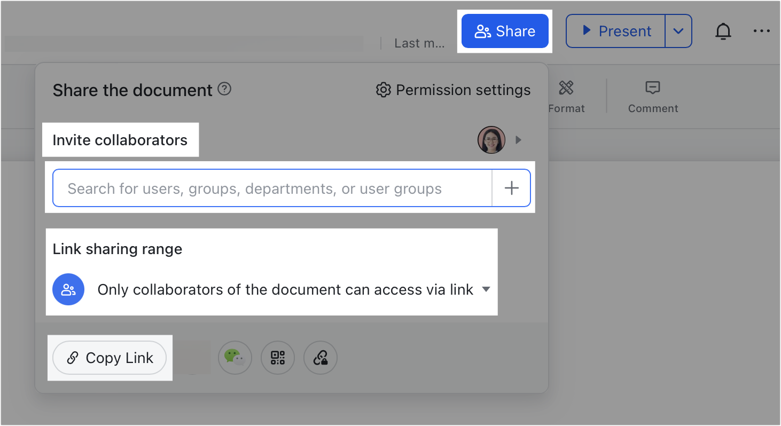
Task: Show the QR code for sharing
Action: 277,357
